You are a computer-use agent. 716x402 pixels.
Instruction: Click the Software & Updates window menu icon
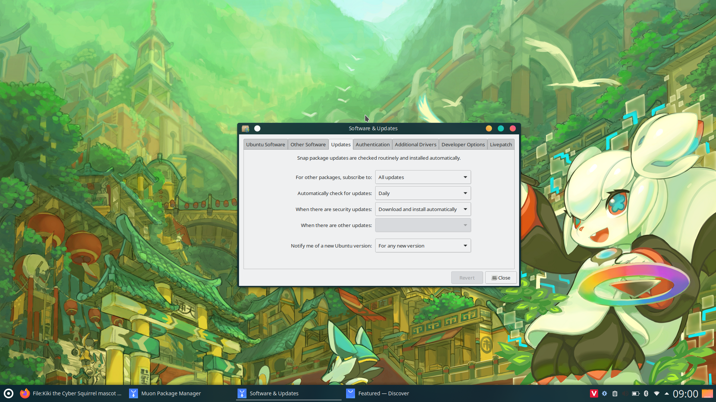pyautogui.click(x=245, y=128)
